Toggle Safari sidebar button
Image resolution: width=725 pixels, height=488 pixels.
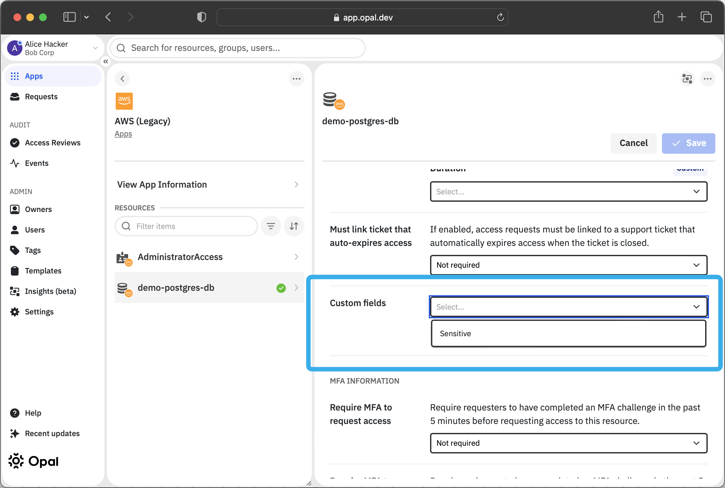pos(69,17)
